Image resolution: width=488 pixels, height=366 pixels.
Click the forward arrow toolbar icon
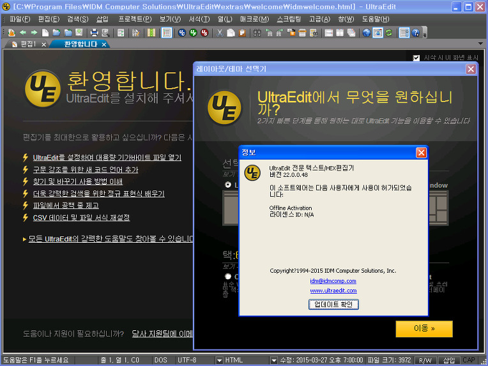tap(34, 33)
